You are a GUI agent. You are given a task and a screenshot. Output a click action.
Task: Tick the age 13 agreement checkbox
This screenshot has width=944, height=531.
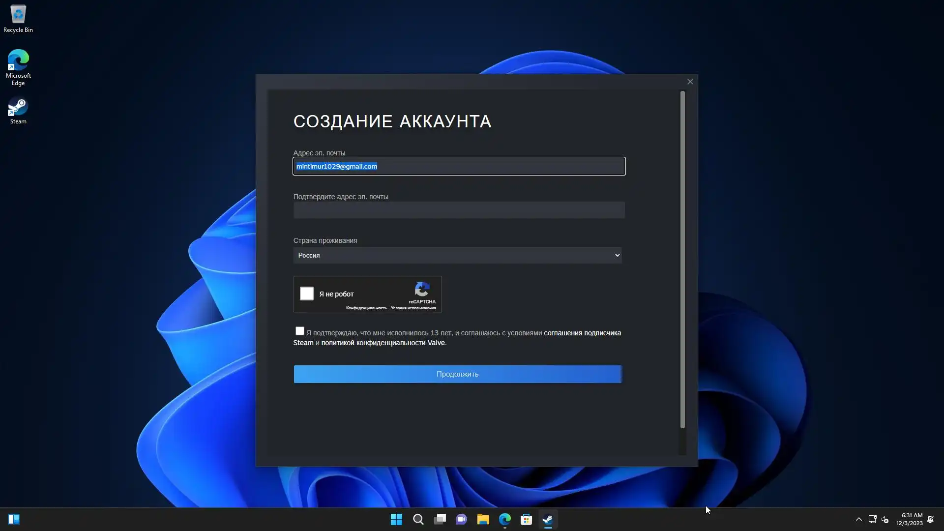pos(300,331)
